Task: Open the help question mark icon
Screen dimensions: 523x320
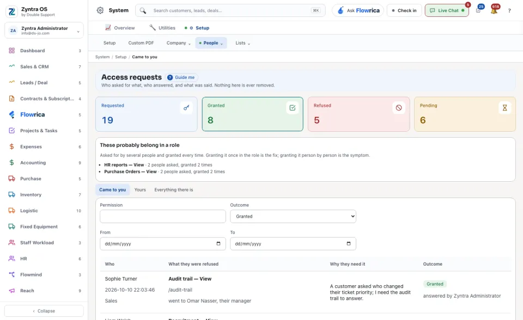Action: tap(509, 11)
